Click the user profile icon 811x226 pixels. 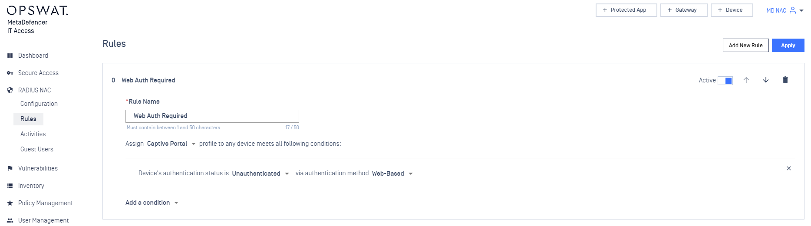pyautogui.click(x=793, y=10)
